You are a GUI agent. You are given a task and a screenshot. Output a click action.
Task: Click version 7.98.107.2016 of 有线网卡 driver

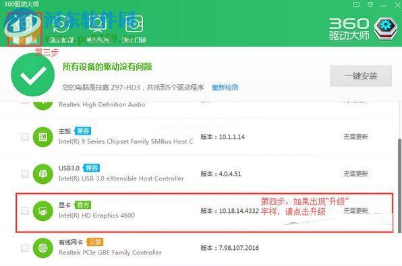(x=230, y=248)
